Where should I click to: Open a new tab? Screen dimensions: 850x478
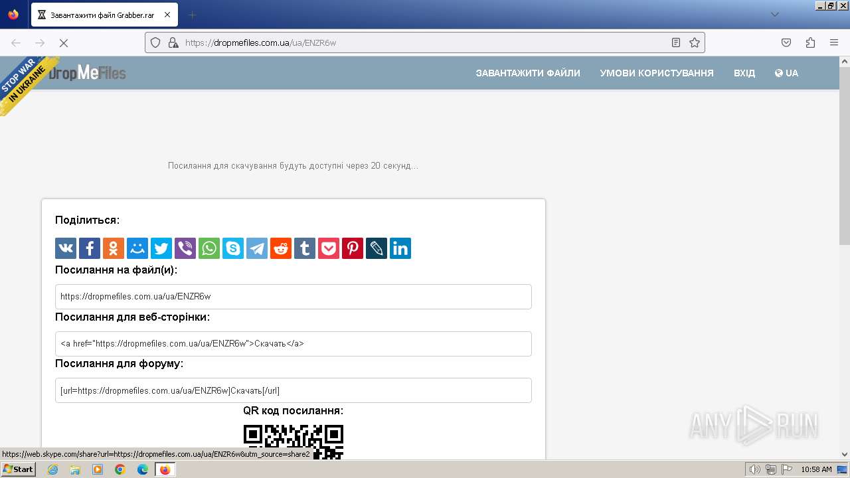pyautogui.click(x=192, y=15)
